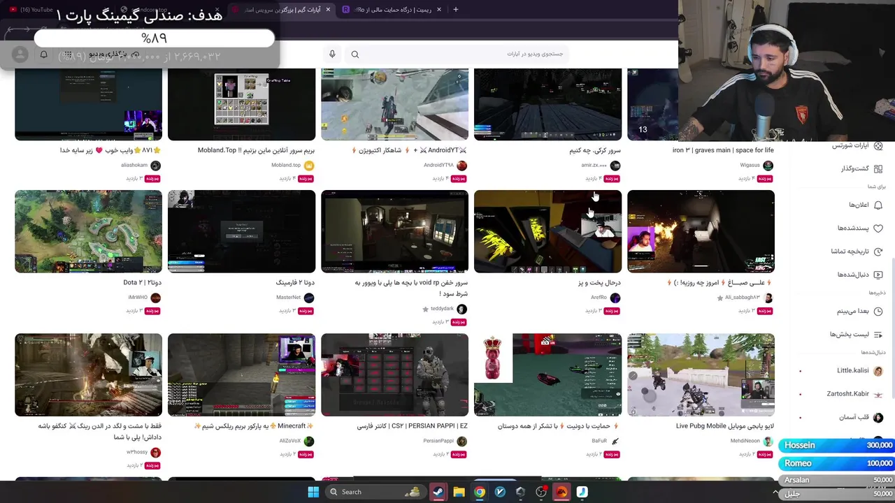
Task: Open a new browser tab
Action: click(456, 10)
